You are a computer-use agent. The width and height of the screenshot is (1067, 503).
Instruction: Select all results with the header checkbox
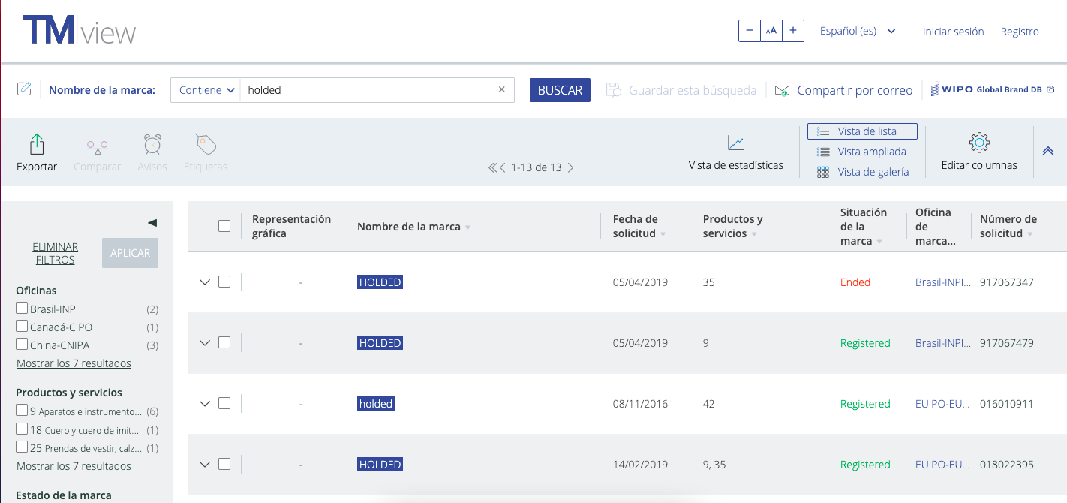pos(224,225)
